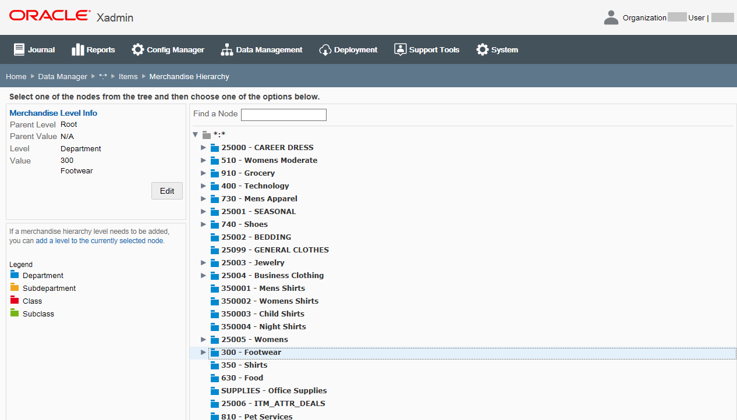Viewport: 737px width, 420px height.
Task: Click the Data Management hierarchy icon
Action: pos(227,49)
